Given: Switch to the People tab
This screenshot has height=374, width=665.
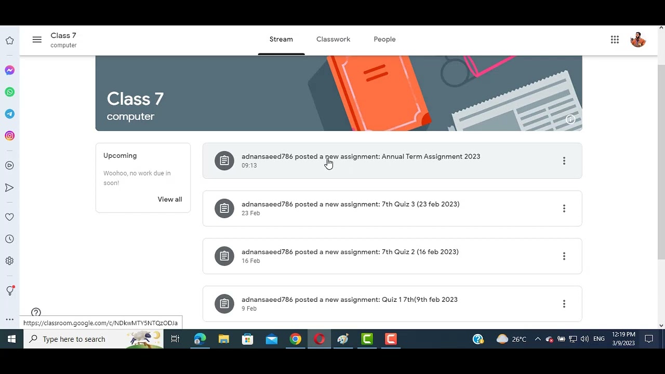Looking at the screenshot, I should click(x=384, y=39).
